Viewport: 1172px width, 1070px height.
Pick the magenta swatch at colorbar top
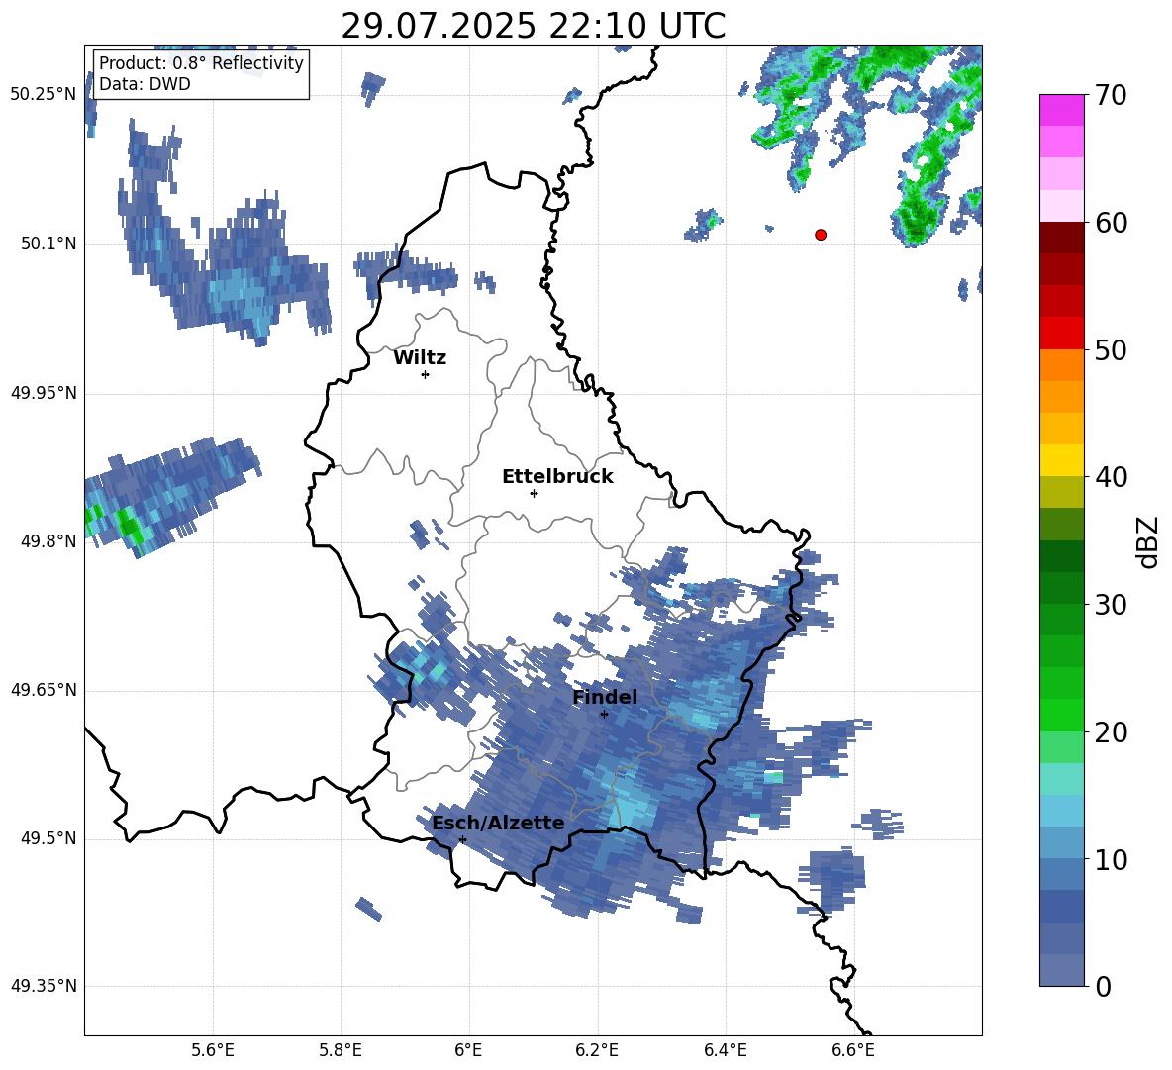1061,110
